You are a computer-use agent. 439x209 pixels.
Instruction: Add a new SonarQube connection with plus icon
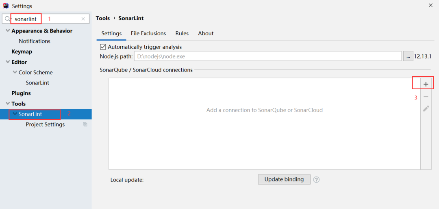pos(426,84)
